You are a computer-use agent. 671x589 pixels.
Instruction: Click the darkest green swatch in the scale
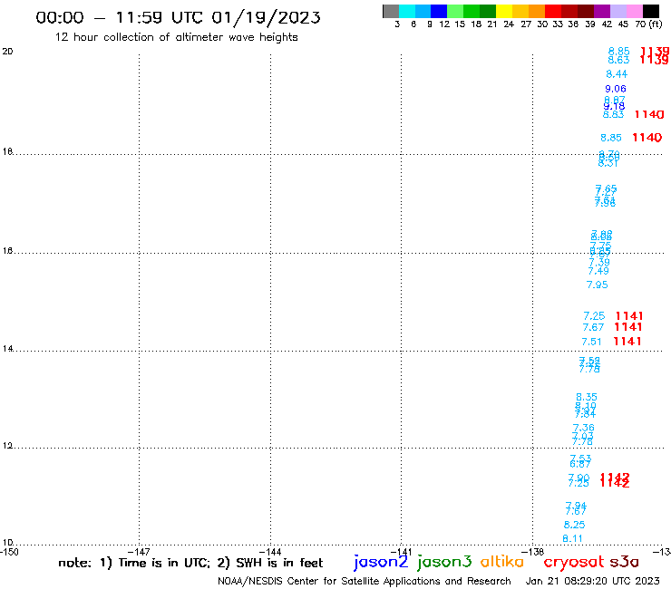point(488,11)
